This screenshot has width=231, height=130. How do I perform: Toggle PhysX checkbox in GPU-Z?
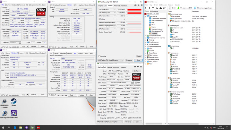(x=123, y=118)
